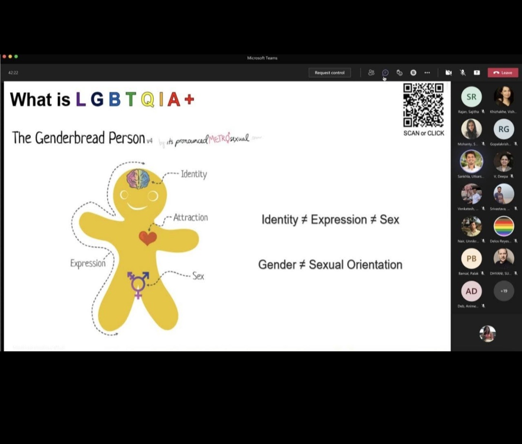The width and height of the screenshot is (522, 444).
Task: Toggle the camera on
Action: click(x=449, y=73)
